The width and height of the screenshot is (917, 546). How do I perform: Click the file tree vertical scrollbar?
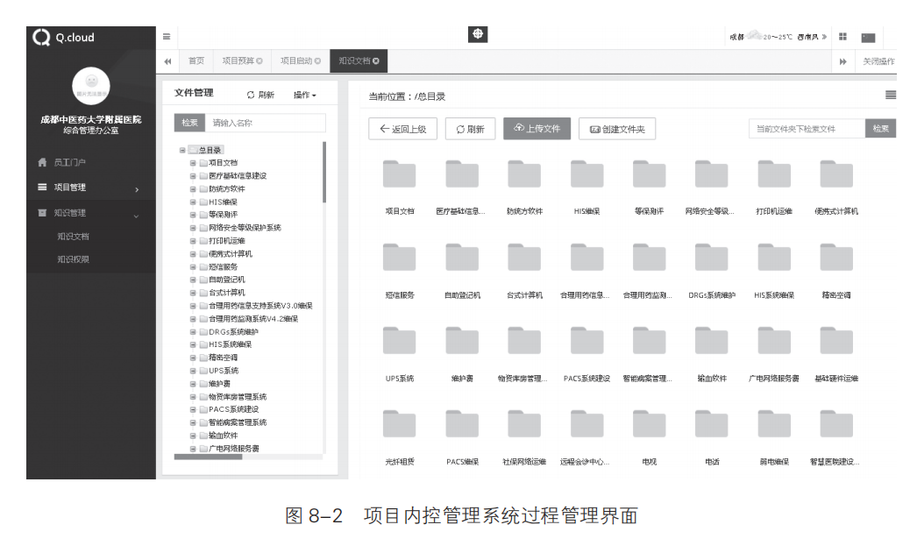pos(324,175)
